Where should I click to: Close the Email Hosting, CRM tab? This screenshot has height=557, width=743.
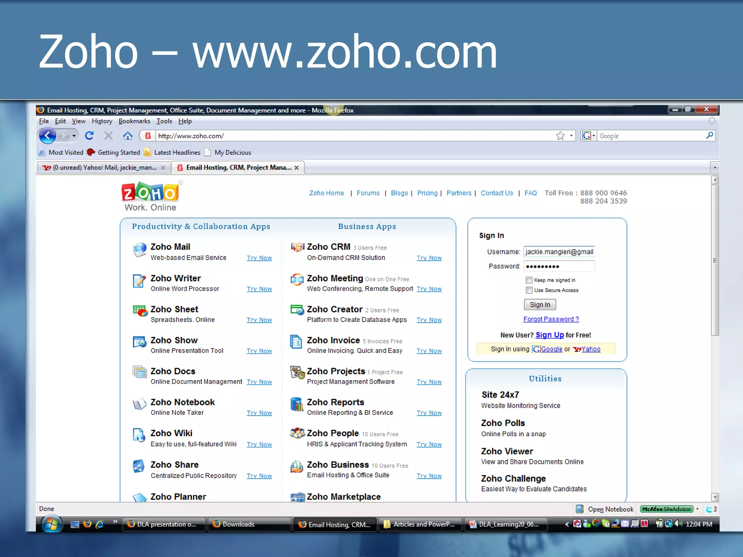pyautogui.click(x=297, y=168)
